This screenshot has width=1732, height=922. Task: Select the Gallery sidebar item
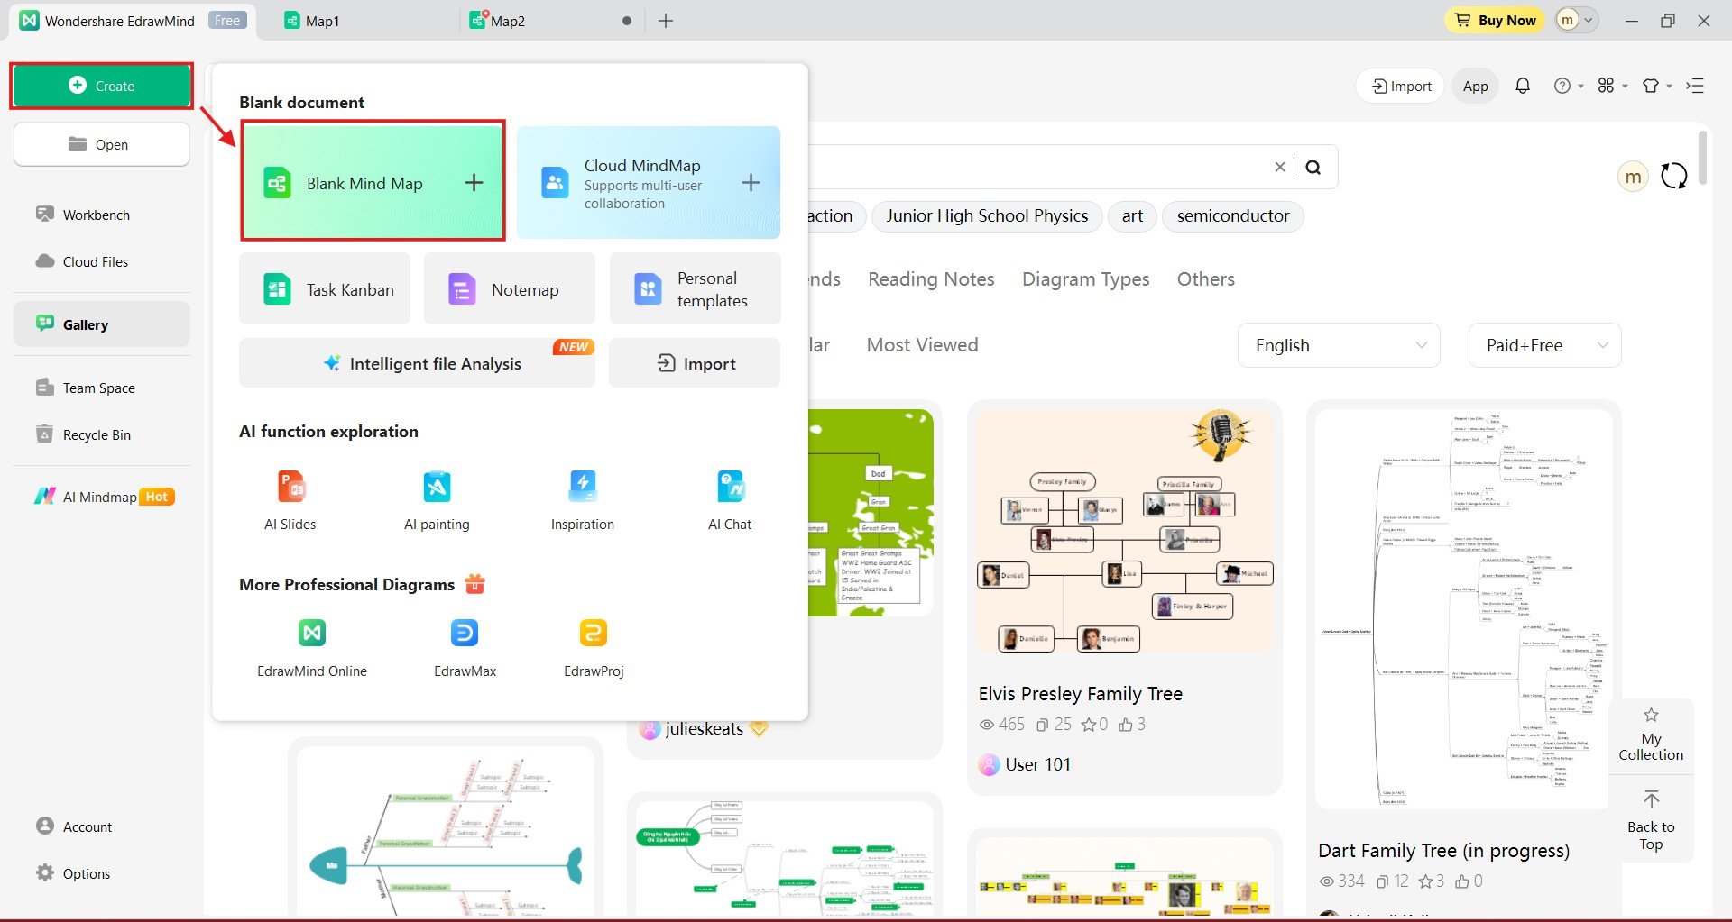102,324
